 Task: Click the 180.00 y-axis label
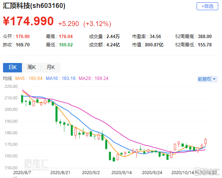(11, 133)
